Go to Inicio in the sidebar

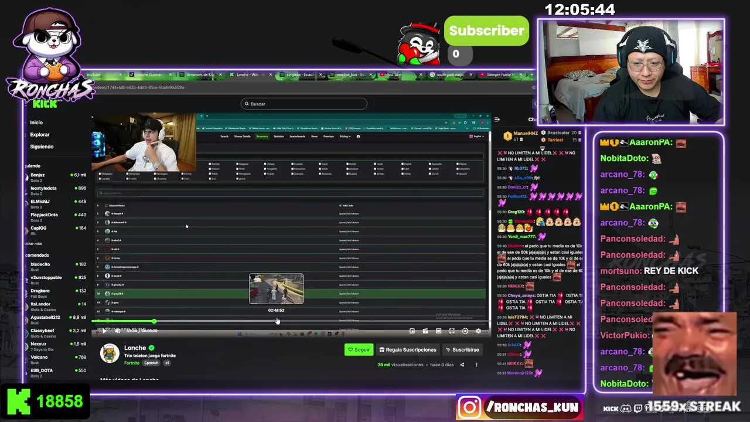[36, 122]
